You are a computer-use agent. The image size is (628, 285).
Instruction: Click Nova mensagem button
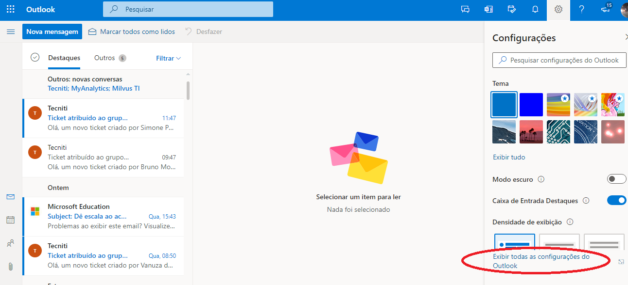tap(52, 32)
